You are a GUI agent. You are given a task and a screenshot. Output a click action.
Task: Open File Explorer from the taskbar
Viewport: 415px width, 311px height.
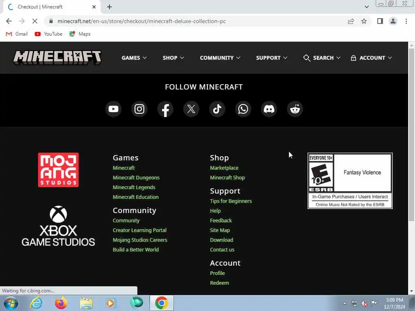86,303
